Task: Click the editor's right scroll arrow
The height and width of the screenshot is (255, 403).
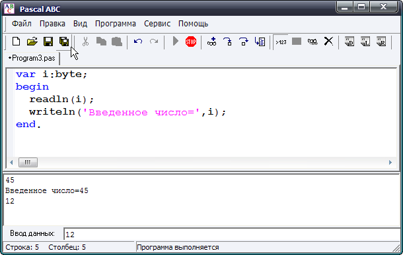Action: (390, 162)
